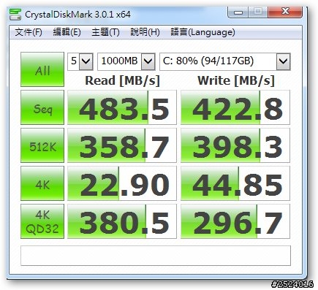
Task: Select the 4K QD32 read result 380.5
Action: tap(122, 221)
